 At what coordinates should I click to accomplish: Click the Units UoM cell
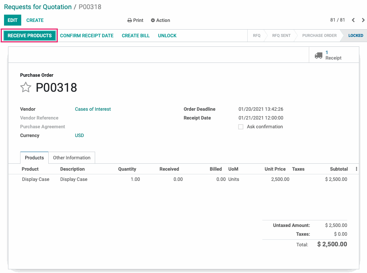(x=233, y=179)
